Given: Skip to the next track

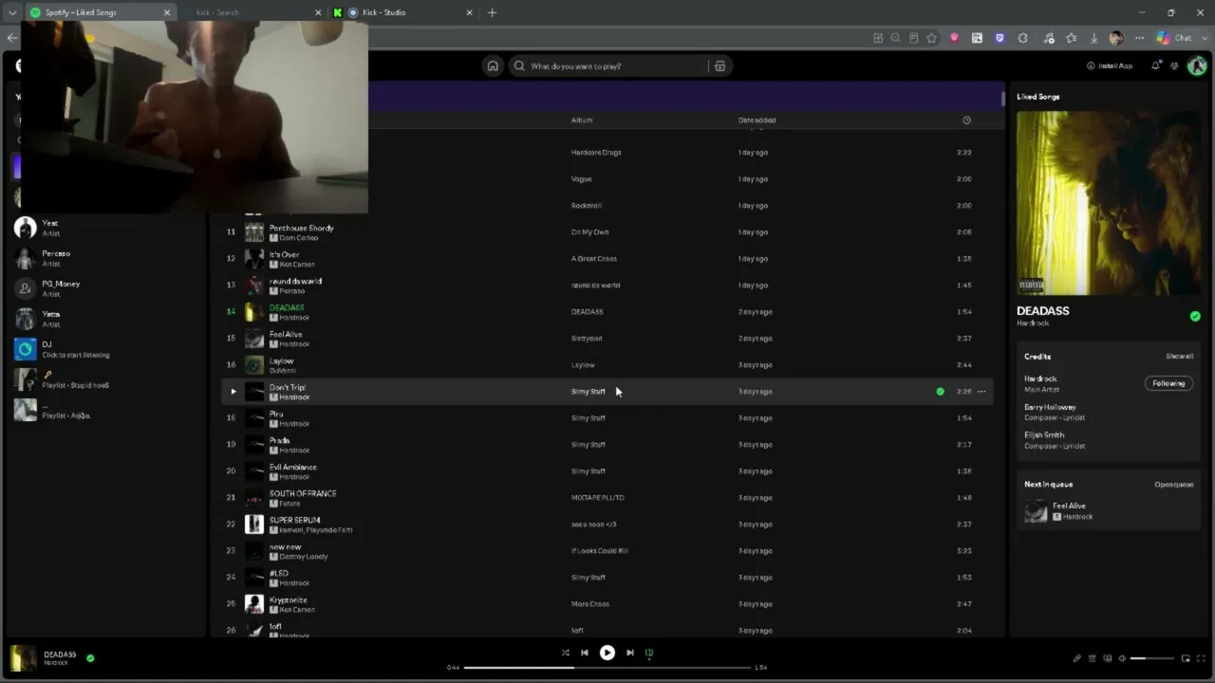Looking at the screenshot, I should pos(630,653).
